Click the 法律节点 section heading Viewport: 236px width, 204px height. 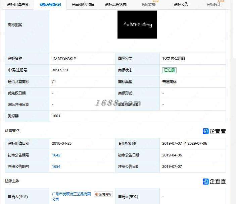(x=12, y=131)
